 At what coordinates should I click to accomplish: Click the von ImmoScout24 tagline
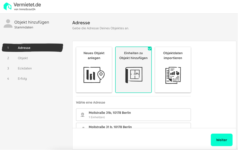(x=25, y=9)
